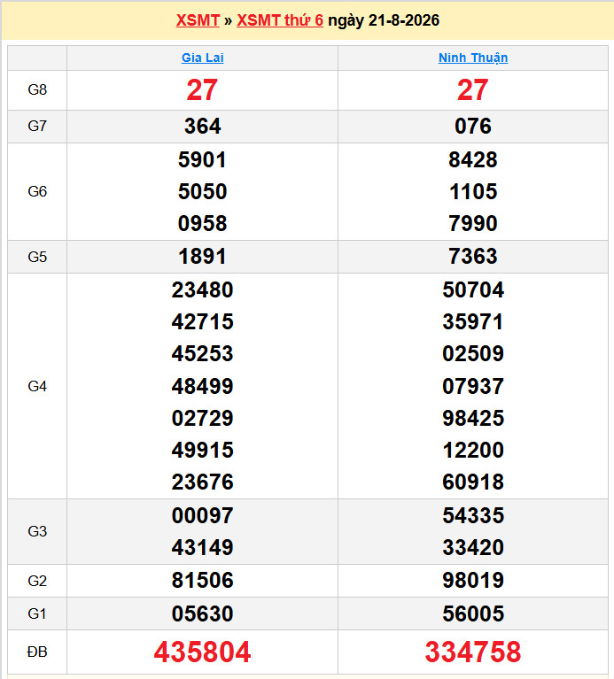Image resolution: width=614 pixels, height=679 pixels.
Task: Open the Ninh Thuận province link
Action: [x=473, y=58]
